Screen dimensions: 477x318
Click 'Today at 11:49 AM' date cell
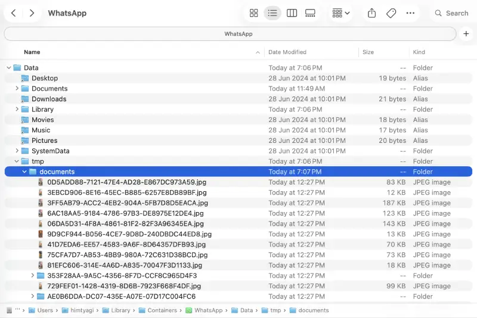click(x=296, y=88)
